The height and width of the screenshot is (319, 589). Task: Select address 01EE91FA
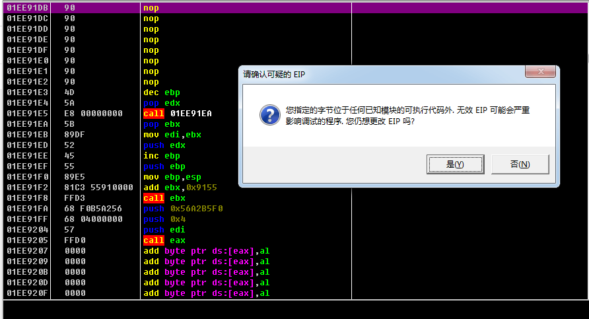(x=28, y=209)
